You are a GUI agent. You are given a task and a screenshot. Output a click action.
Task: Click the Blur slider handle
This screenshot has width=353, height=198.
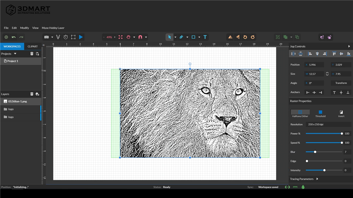click(315, 152)
